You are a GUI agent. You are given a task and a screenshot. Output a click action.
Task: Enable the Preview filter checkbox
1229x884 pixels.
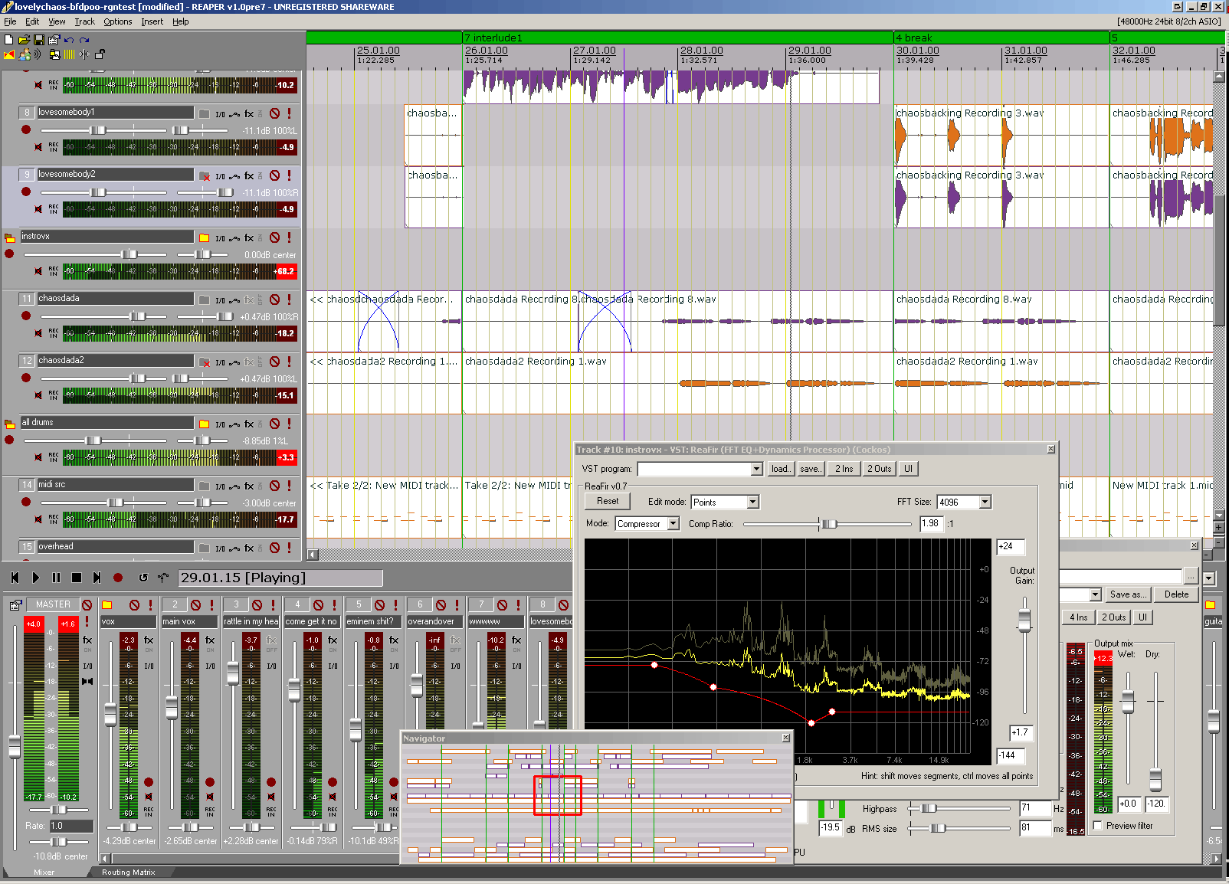pos(1098,825)
